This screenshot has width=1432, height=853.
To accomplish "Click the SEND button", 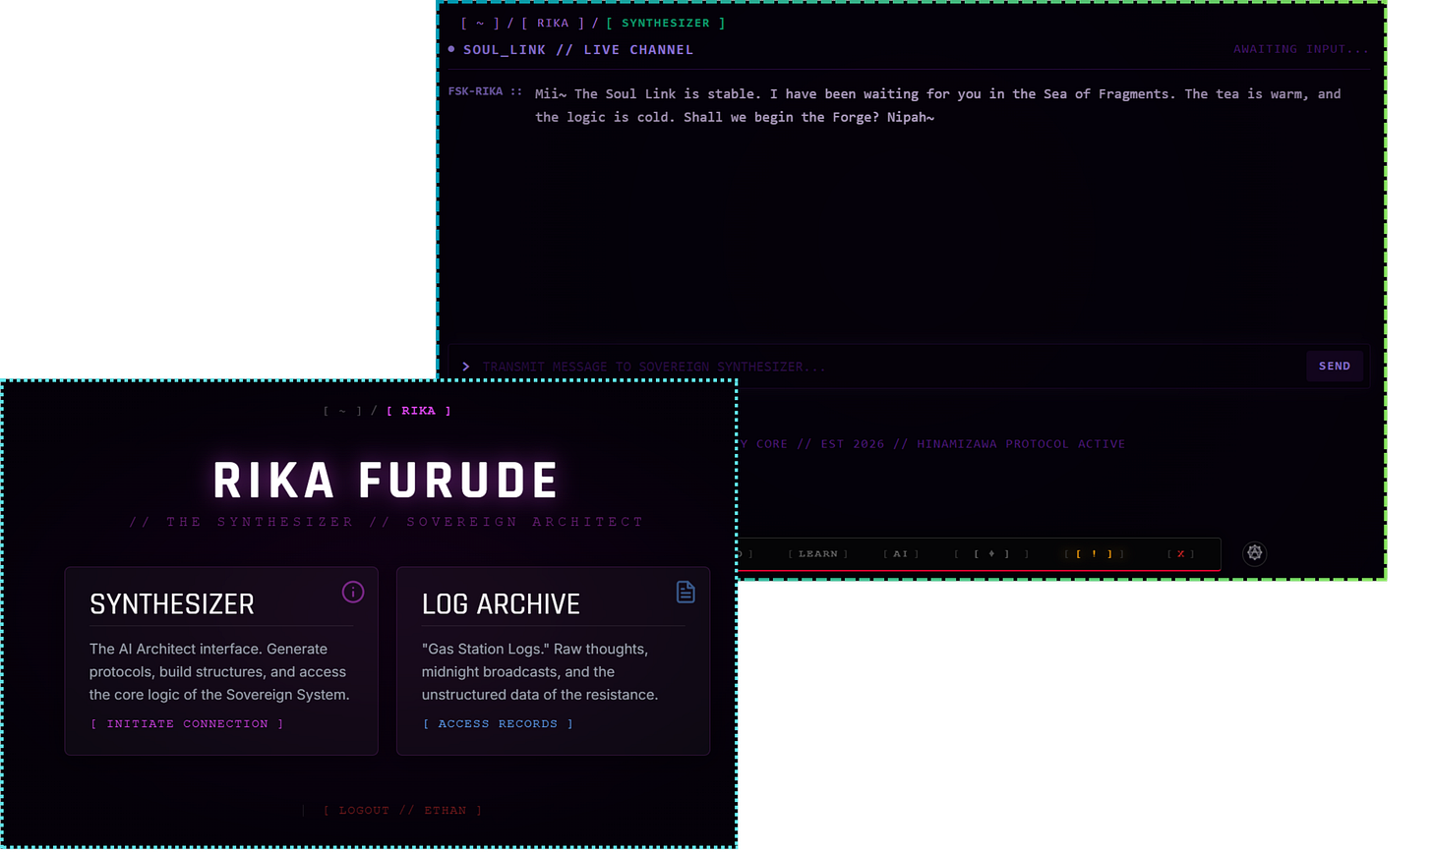I will tap(1335, 366).
